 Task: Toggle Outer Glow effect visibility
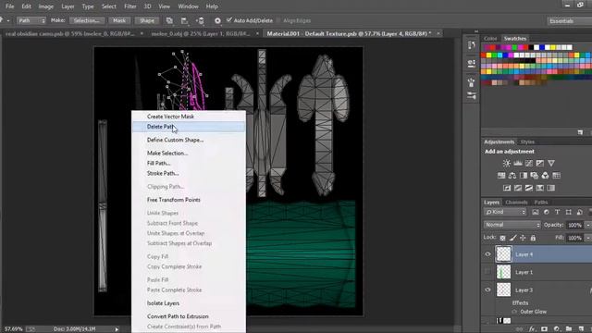click(x=514, y=312)
